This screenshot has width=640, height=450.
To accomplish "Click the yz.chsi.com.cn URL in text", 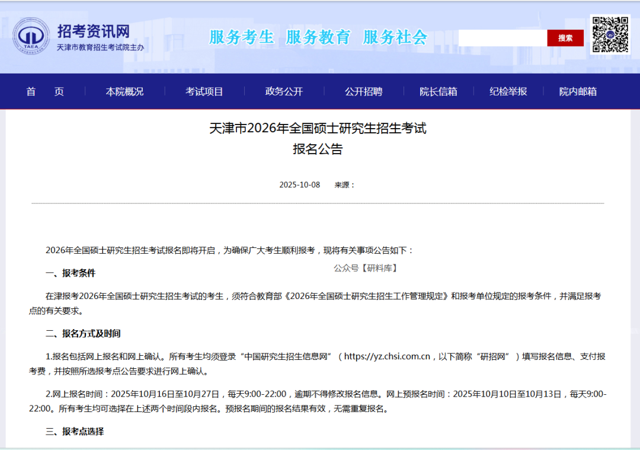I will coord(387,356).
